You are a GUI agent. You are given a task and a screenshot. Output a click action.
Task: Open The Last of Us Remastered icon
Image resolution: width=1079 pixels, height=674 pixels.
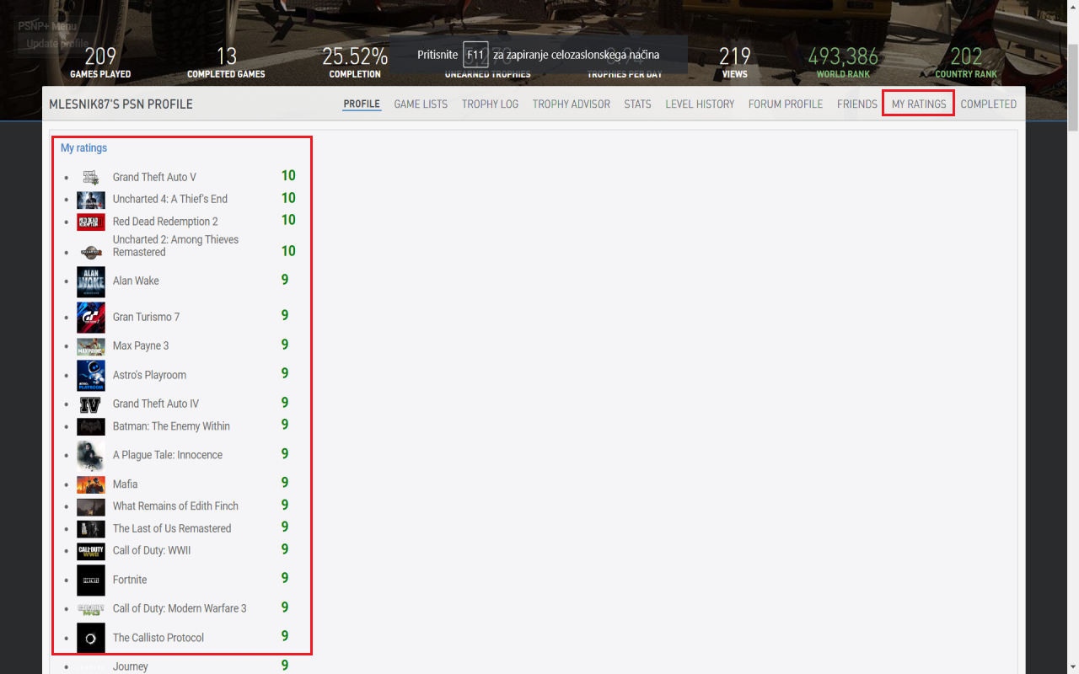tap(91, 529)
